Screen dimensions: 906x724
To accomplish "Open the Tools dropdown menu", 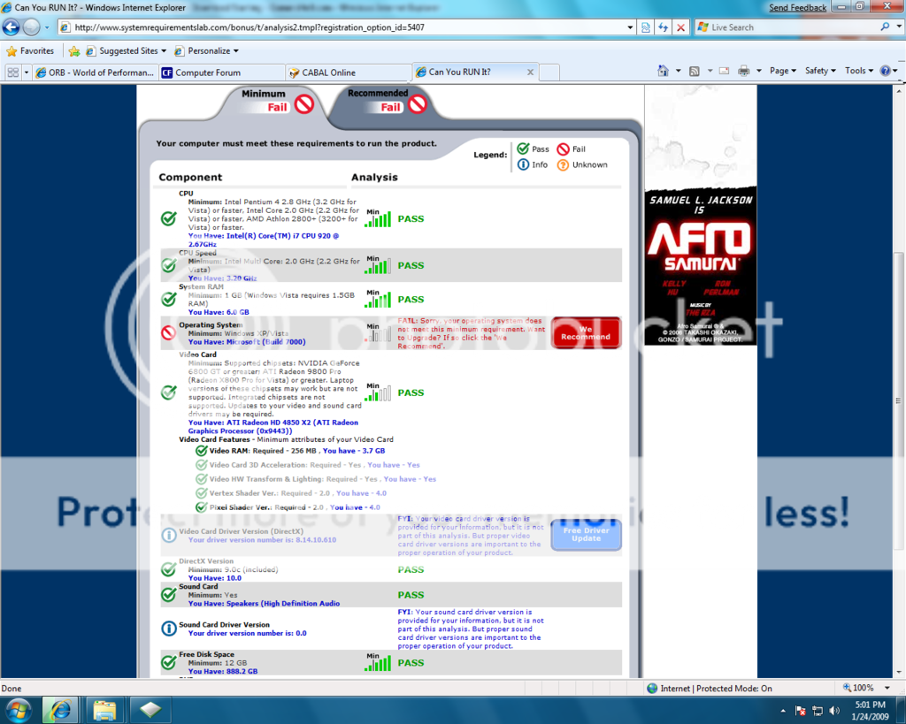I will click(858, 71).
